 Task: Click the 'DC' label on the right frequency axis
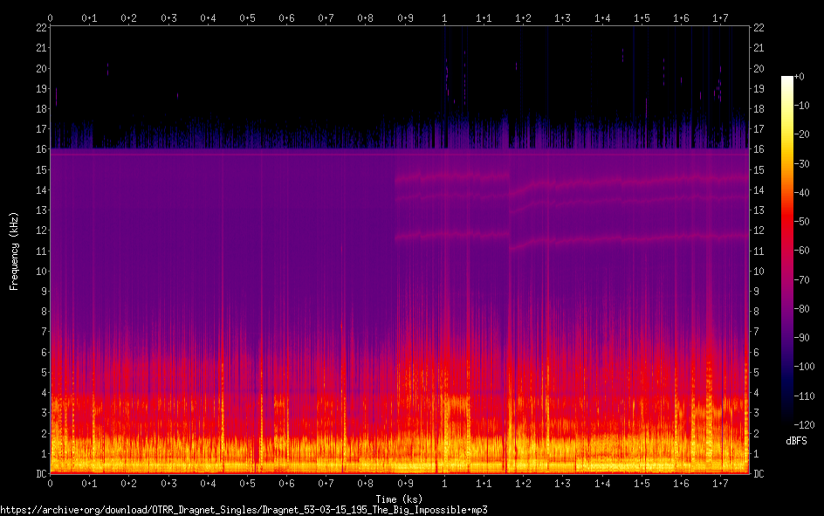point(759,474)
